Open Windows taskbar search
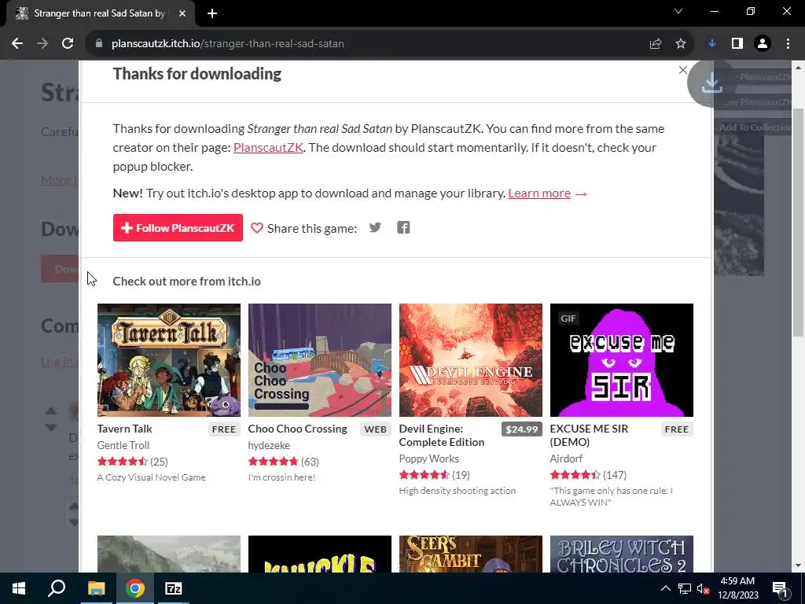805x604 pixels. click(x=57, y=588)
